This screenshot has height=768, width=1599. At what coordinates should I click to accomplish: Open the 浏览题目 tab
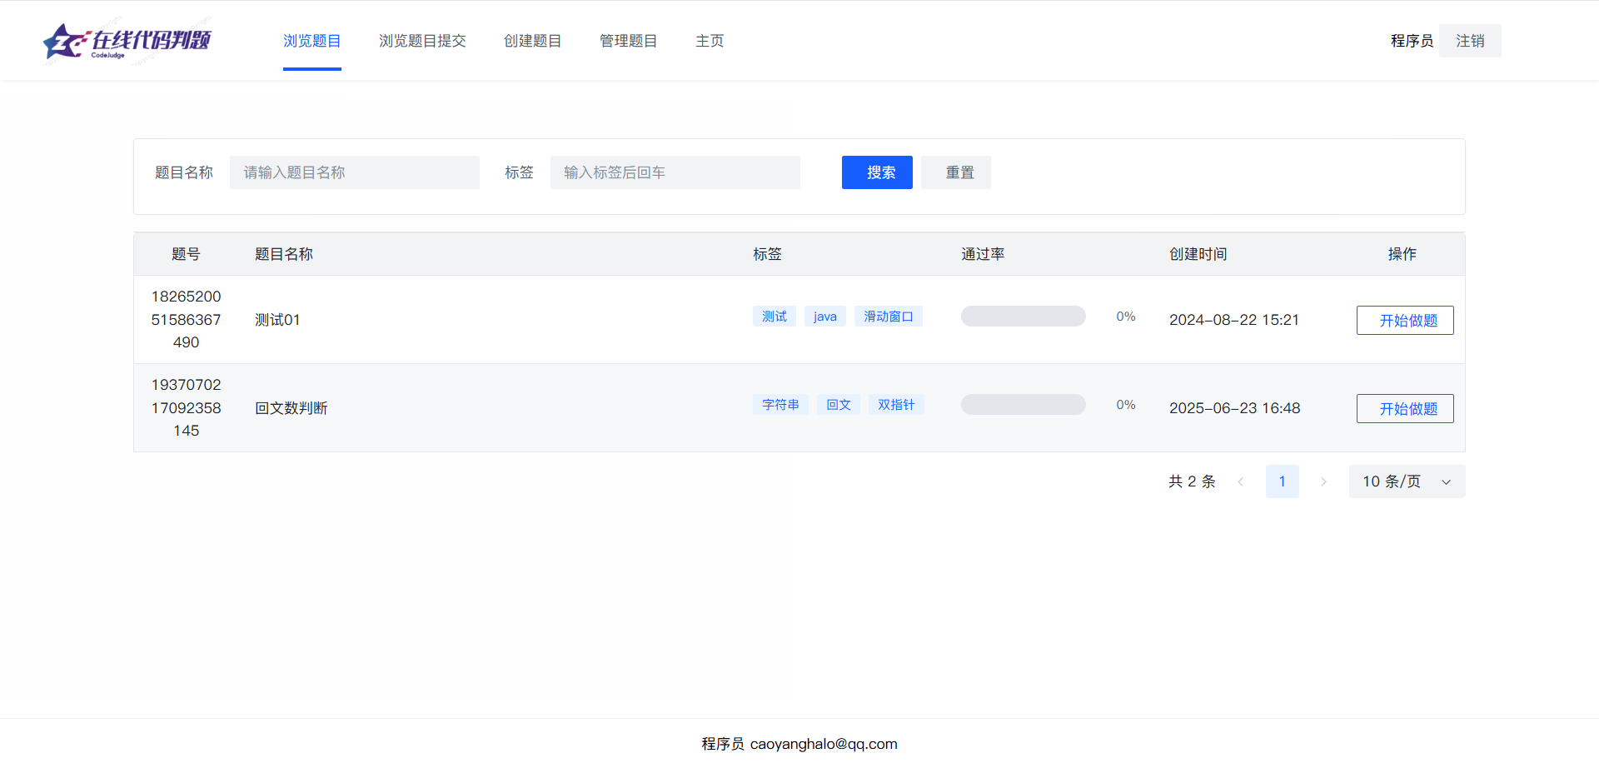click(312, 41)
